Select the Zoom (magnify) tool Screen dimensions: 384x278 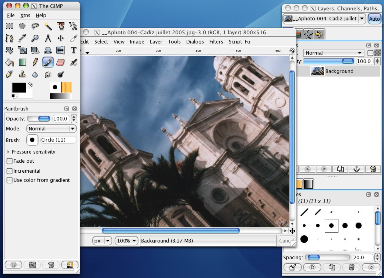click(35, 37)
